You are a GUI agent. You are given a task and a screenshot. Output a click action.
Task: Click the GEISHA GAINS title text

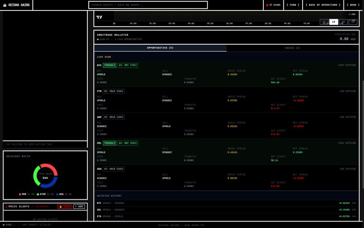point(19,5)
